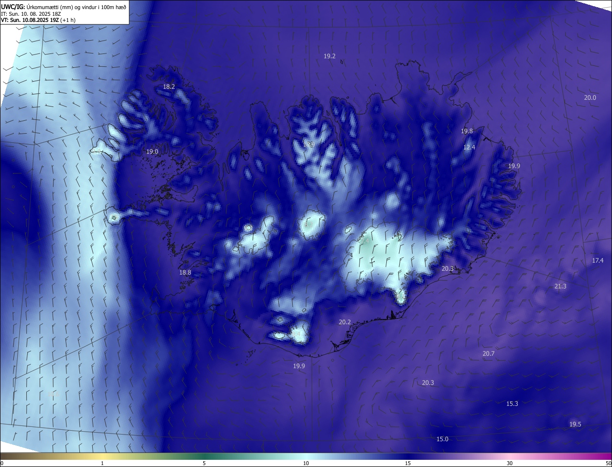Click the 19.0 value in West Iceland

coord(152,151)
